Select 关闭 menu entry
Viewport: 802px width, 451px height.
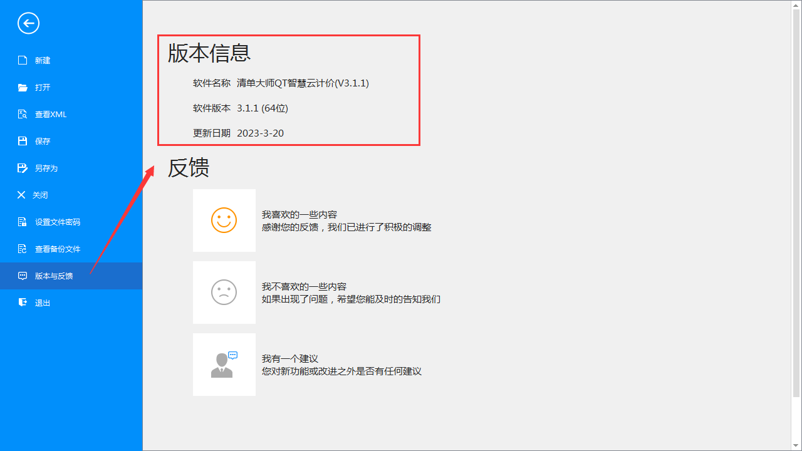(71, 195)
